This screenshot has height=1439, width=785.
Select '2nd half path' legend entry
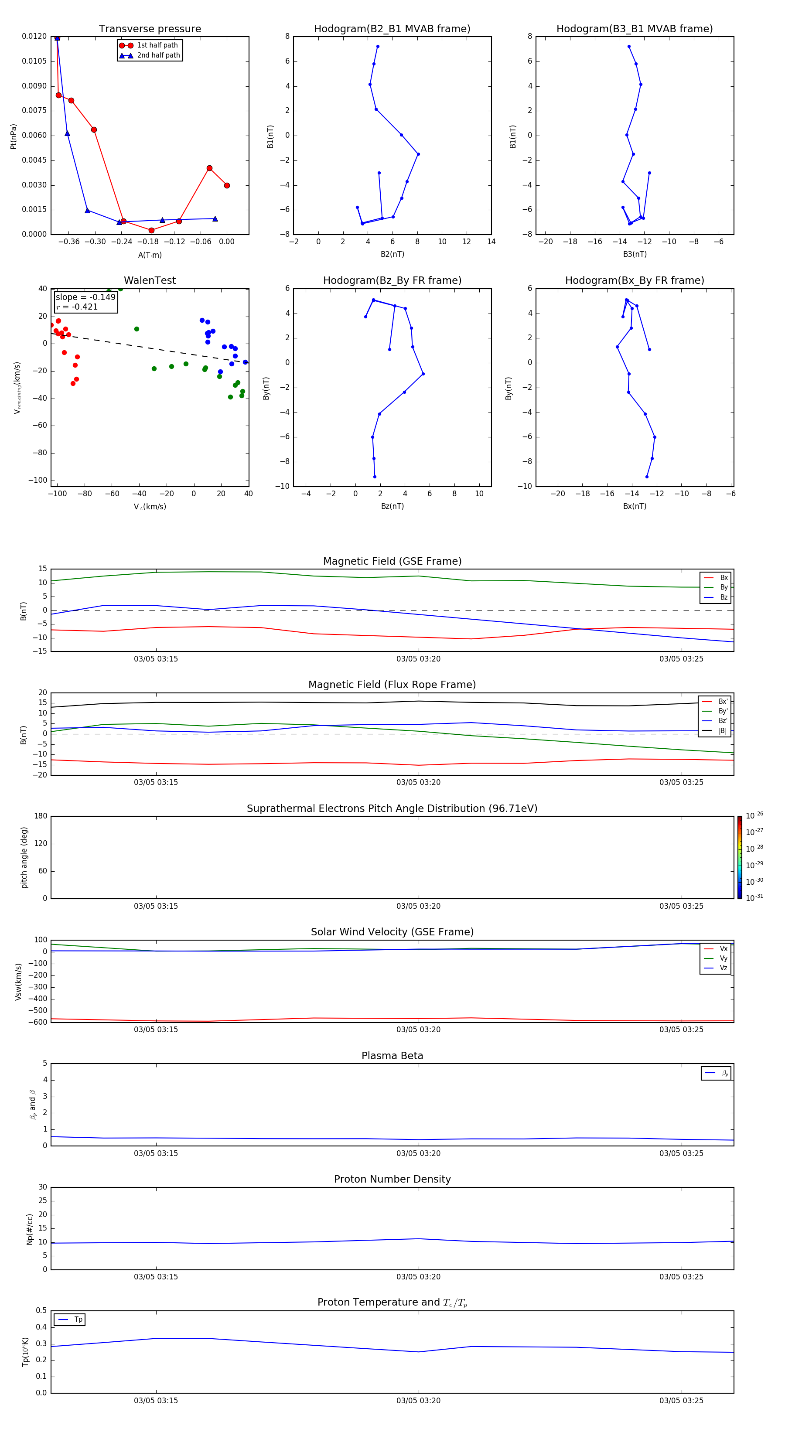(x=150, y=55)
